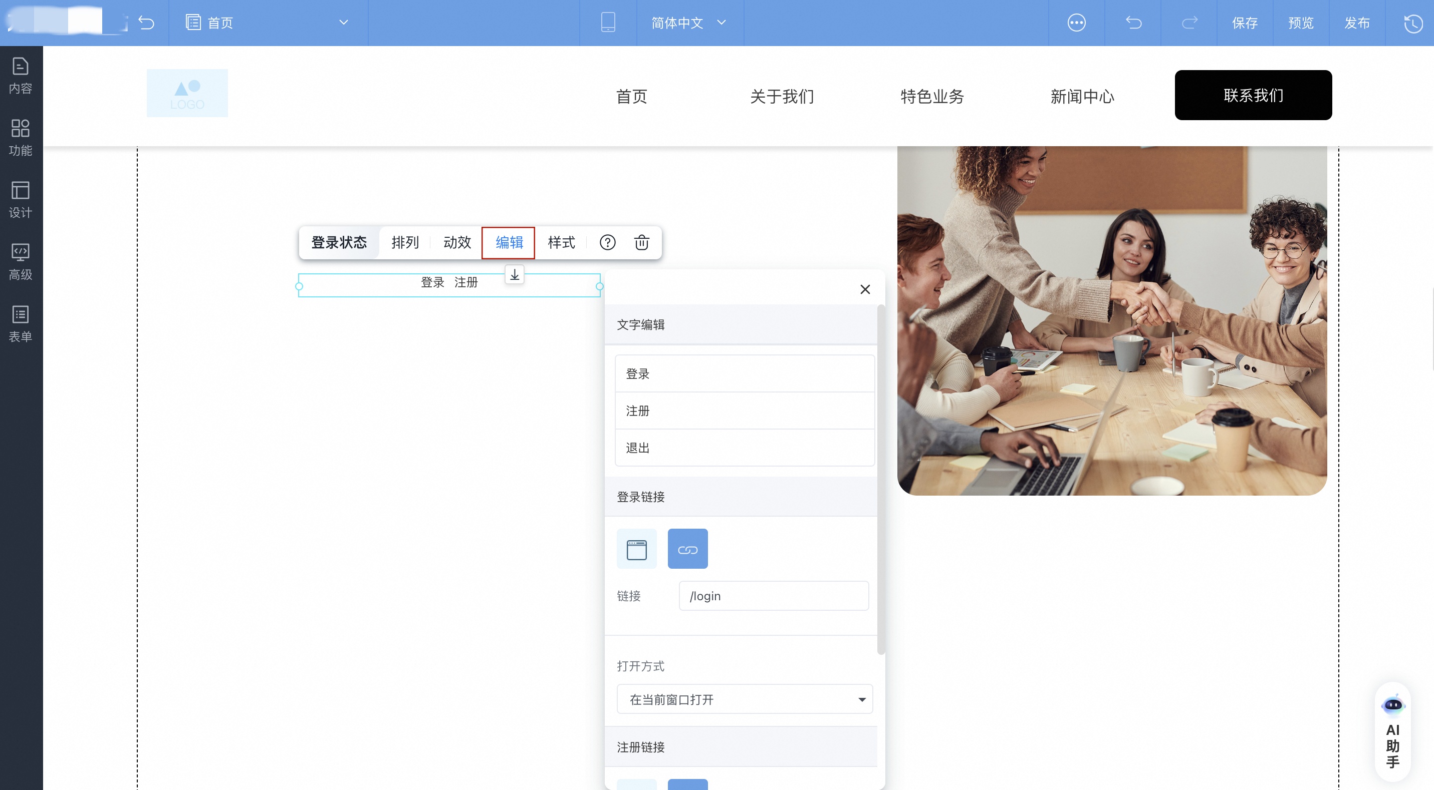Viewport: 1434px width, 790px height.
Task: Click the /login link input field
Action: tap(773, 595)
